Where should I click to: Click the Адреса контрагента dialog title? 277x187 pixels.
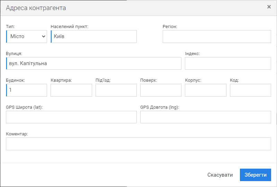pos(36,8)
